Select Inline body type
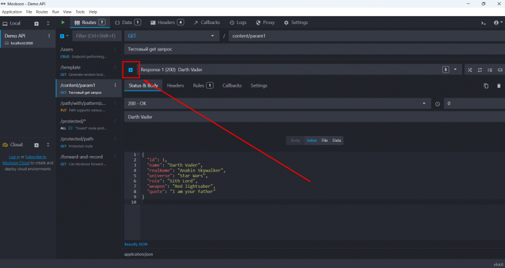 coord(312,140)
